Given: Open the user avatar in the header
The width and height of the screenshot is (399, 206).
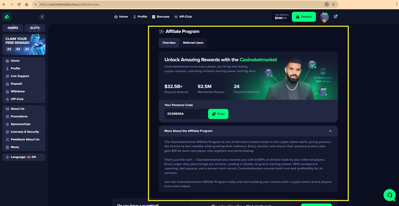Looking at the screenshot, I should pos(324,17).
